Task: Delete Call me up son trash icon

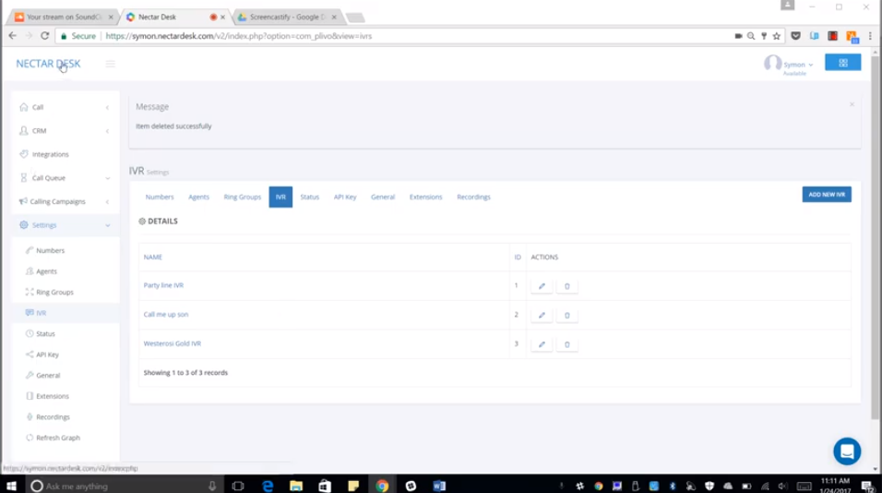Action: (567, 315)
